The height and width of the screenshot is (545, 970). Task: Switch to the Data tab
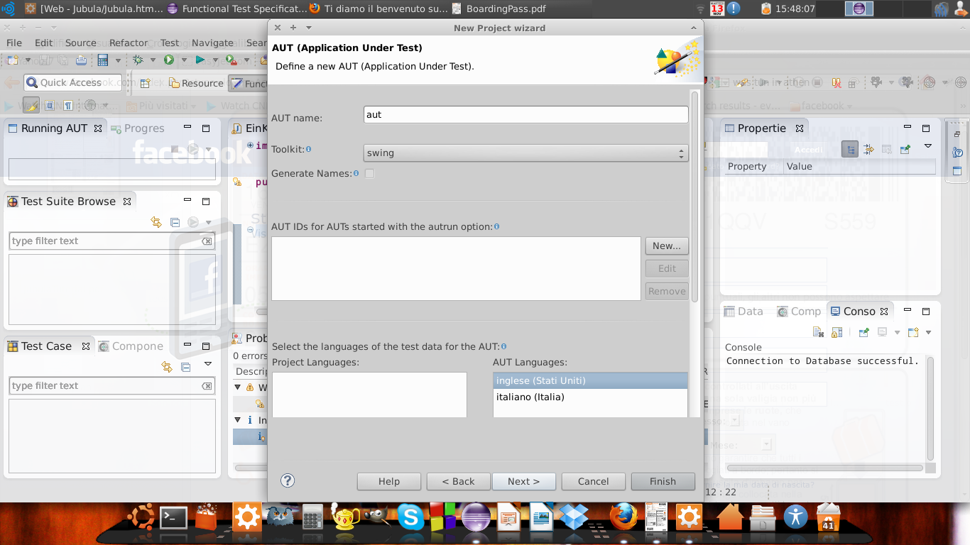[743, 312]
